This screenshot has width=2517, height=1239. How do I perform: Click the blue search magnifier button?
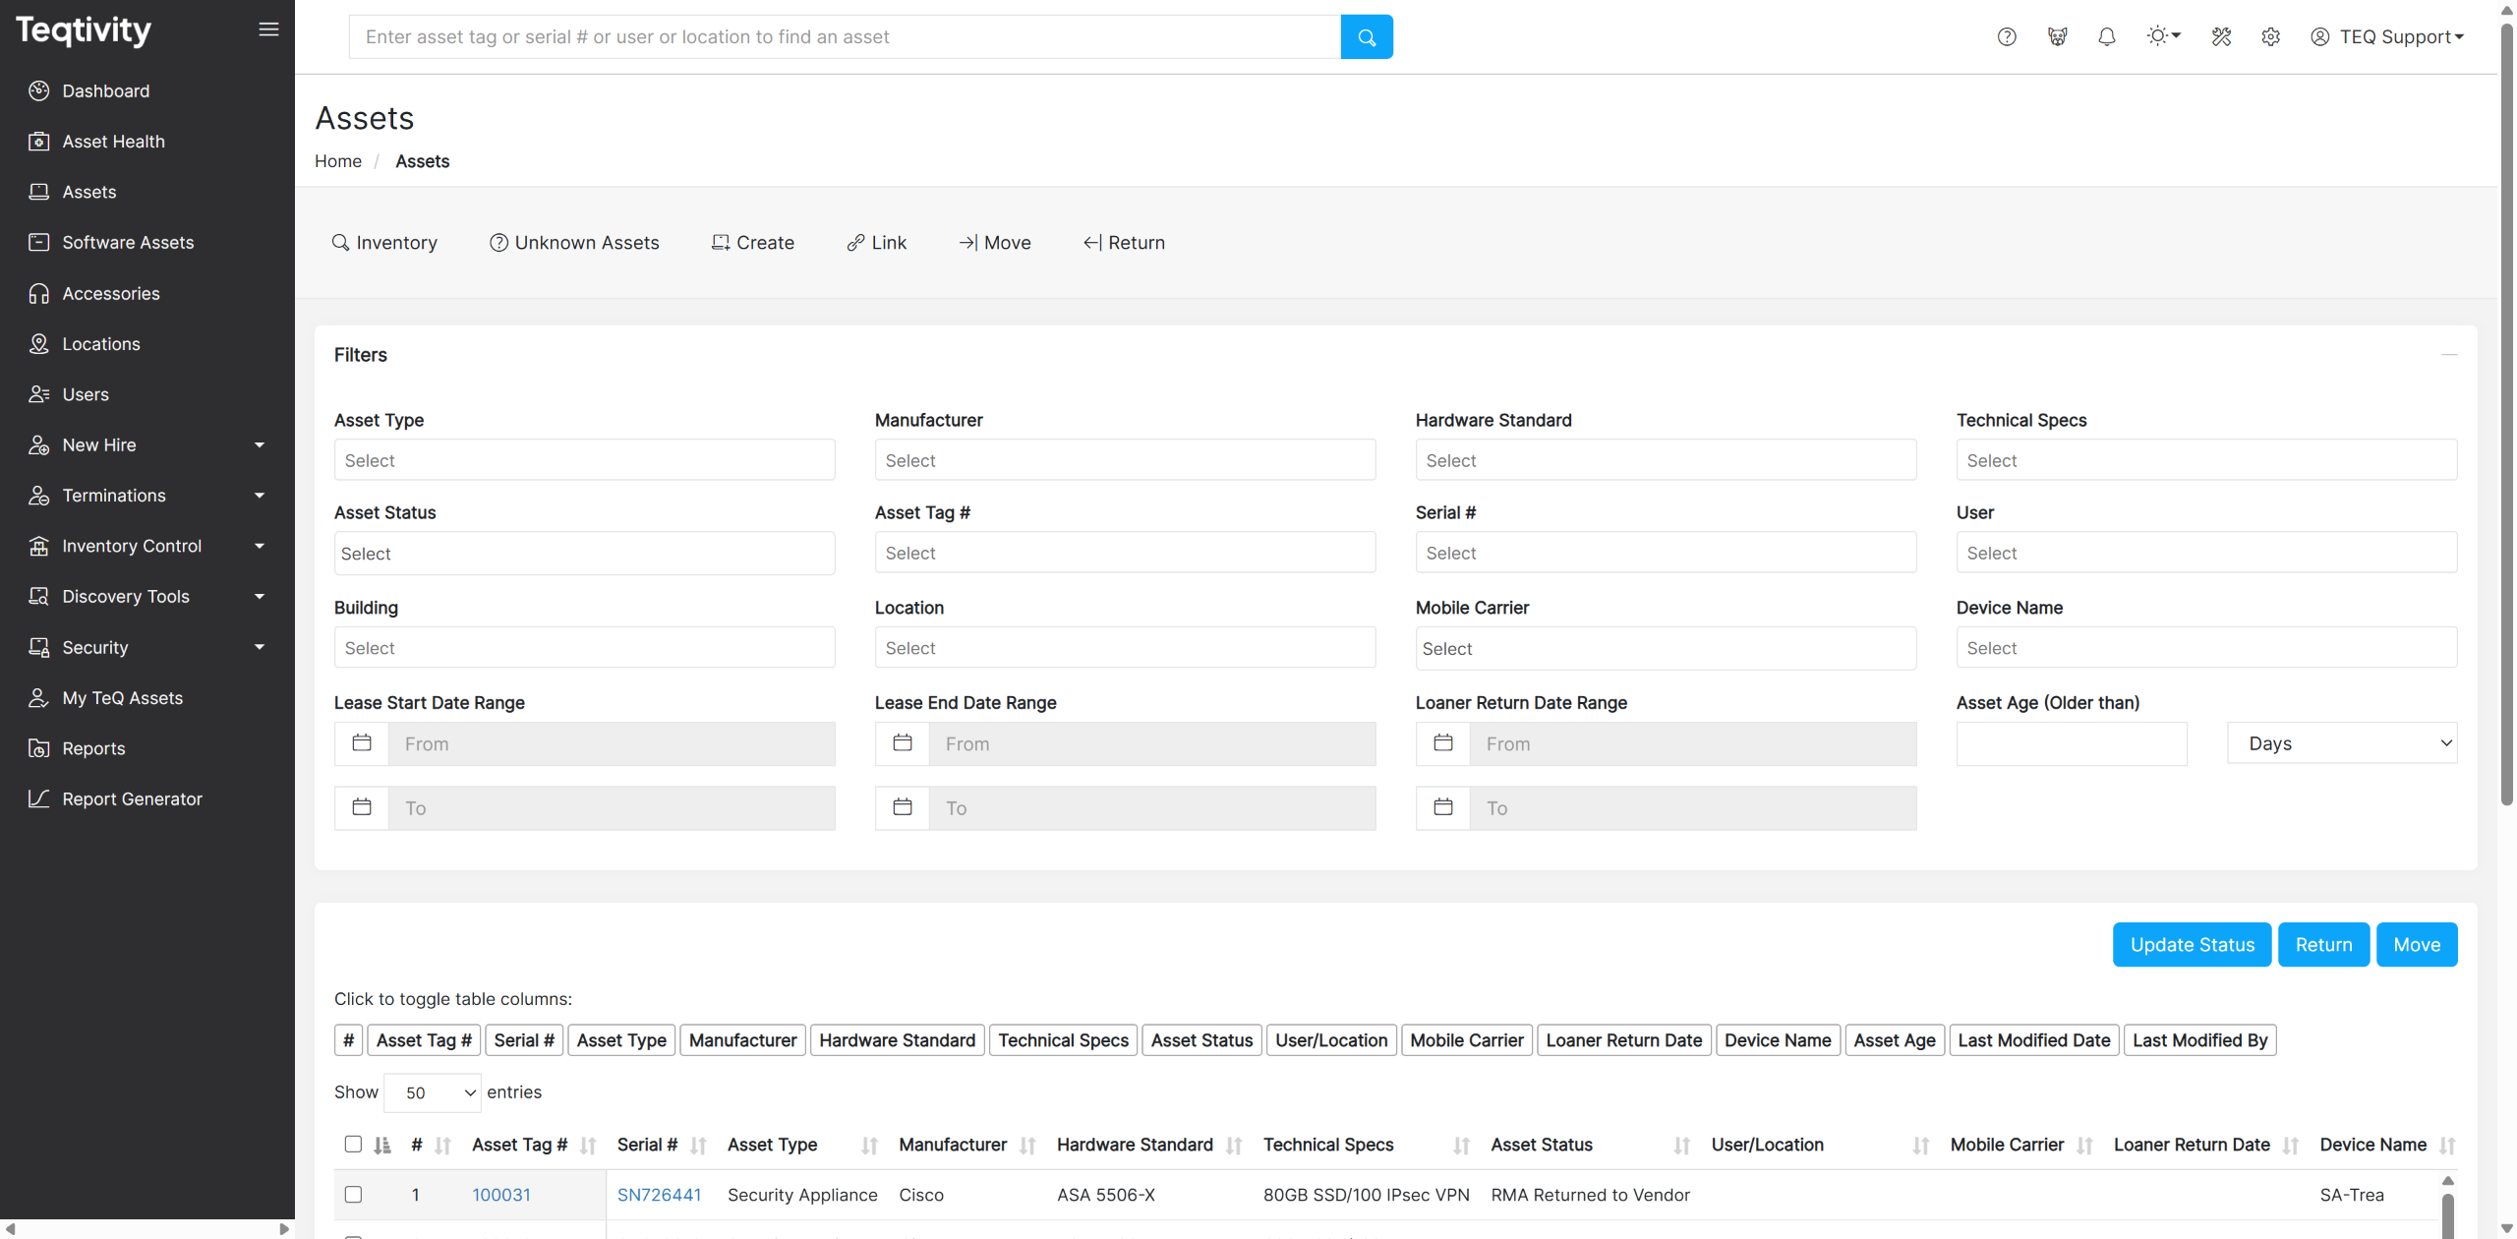click(x=1366, y=37)
